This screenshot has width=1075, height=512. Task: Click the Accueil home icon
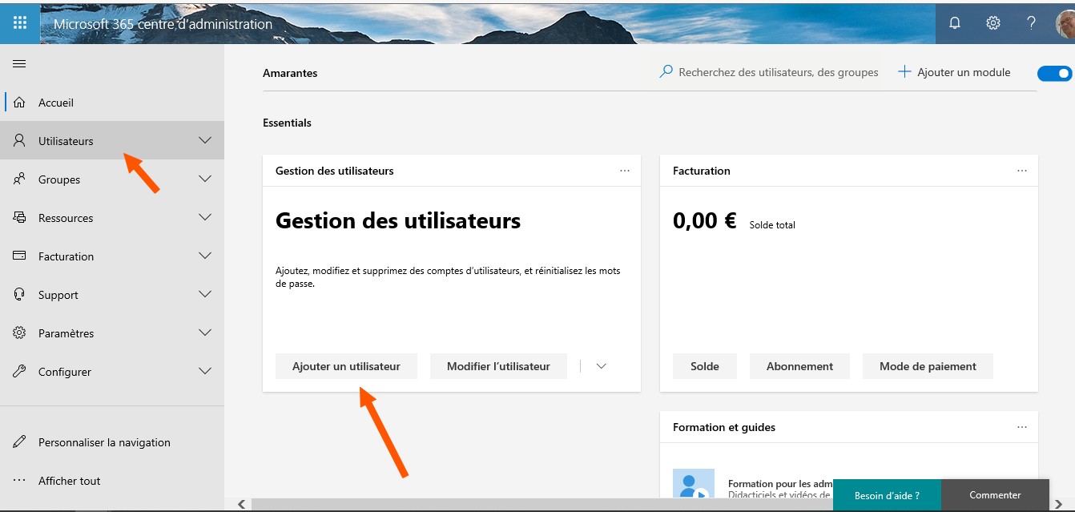coord(20,103)
